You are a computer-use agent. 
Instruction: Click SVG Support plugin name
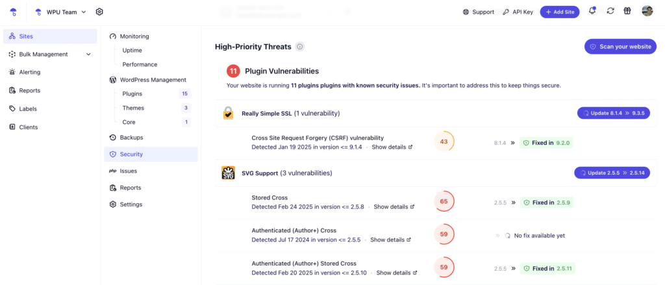260,173
